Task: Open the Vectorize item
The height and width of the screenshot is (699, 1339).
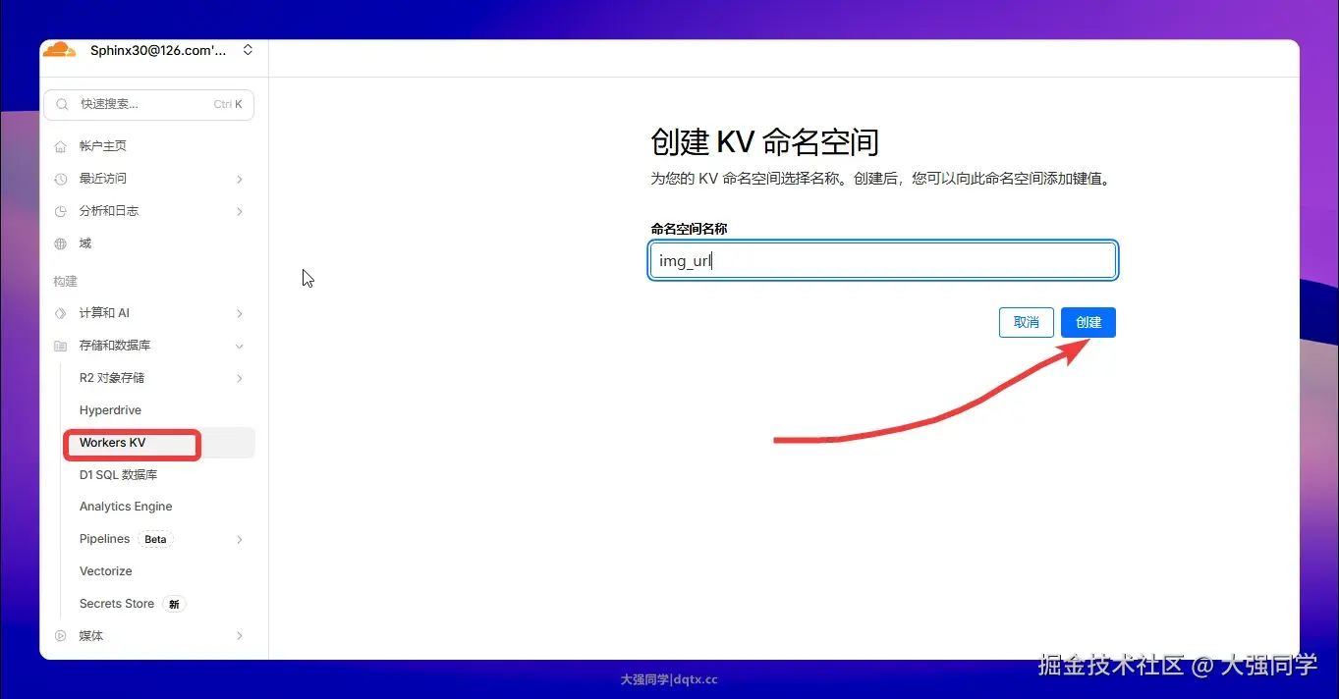Action: [106, 571]
